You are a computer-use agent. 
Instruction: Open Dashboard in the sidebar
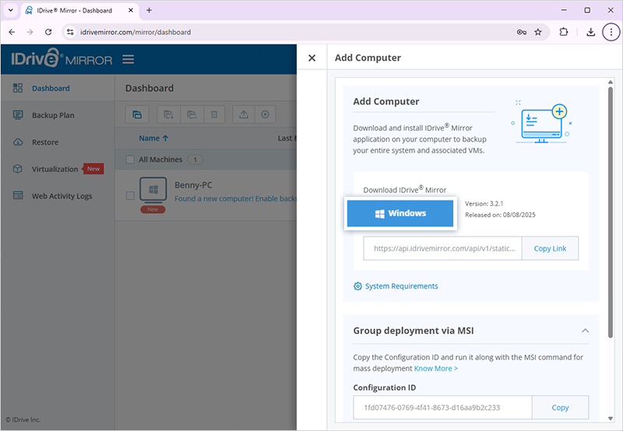click(51, 88)
